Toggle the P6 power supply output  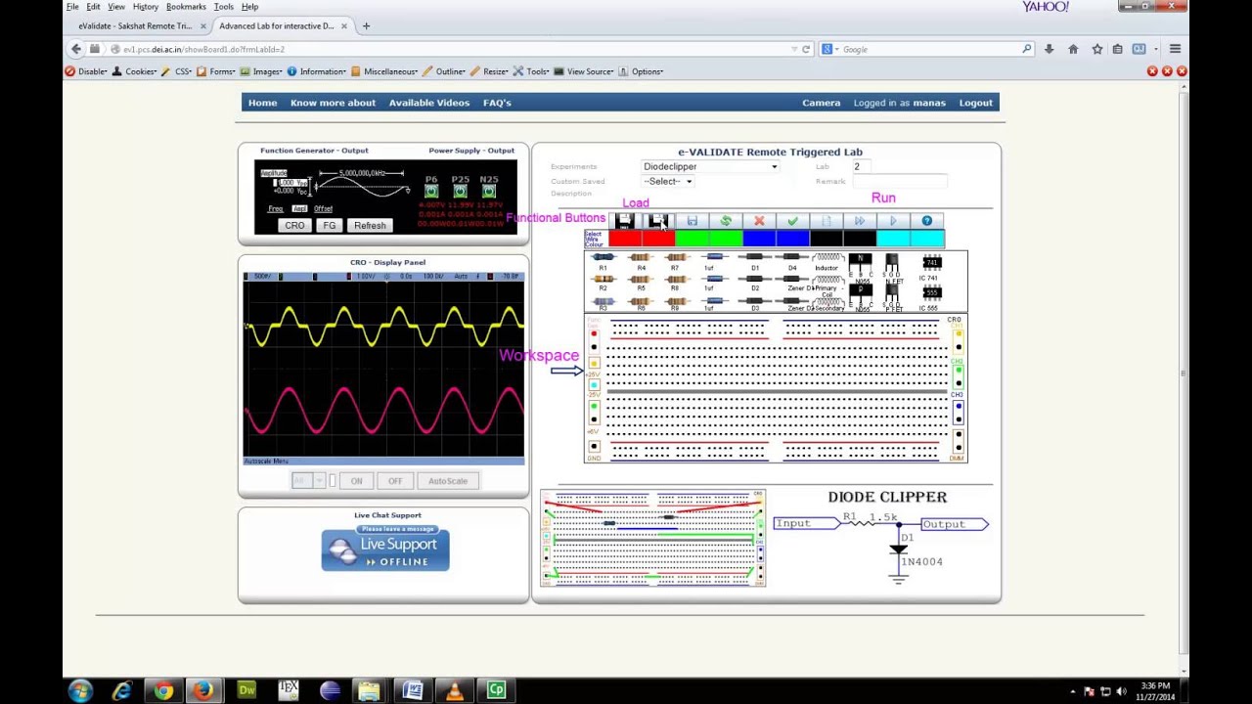431,191
